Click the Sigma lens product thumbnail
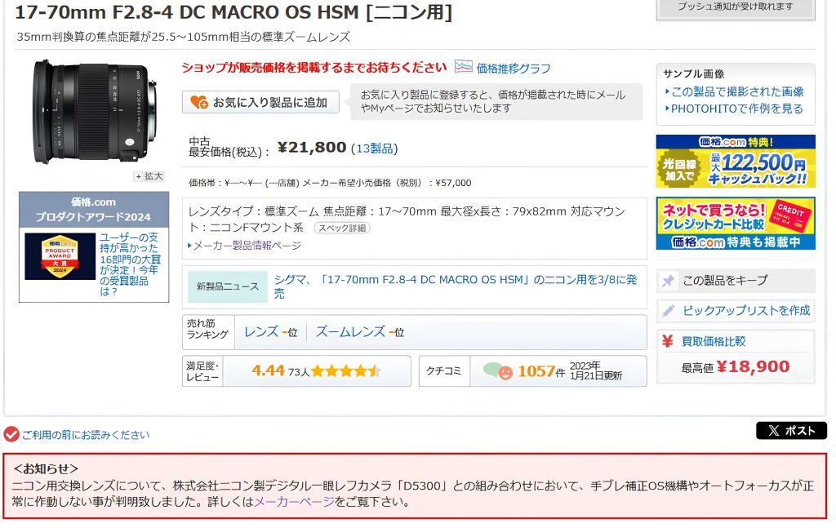Image resolution: width=836 pixels, height=528 pixels. (x=94, y=111)
